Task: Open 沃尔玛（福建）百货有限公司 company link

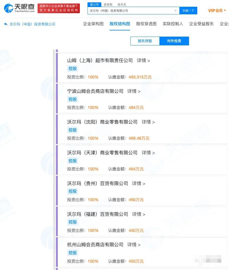Action: (97, 214)
